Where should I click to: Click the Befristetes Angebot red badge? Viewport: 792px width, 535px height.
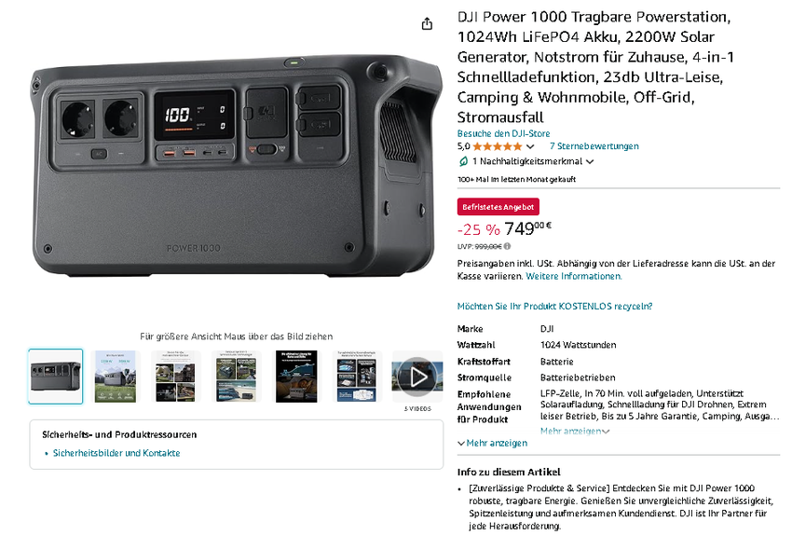point(498,207)
